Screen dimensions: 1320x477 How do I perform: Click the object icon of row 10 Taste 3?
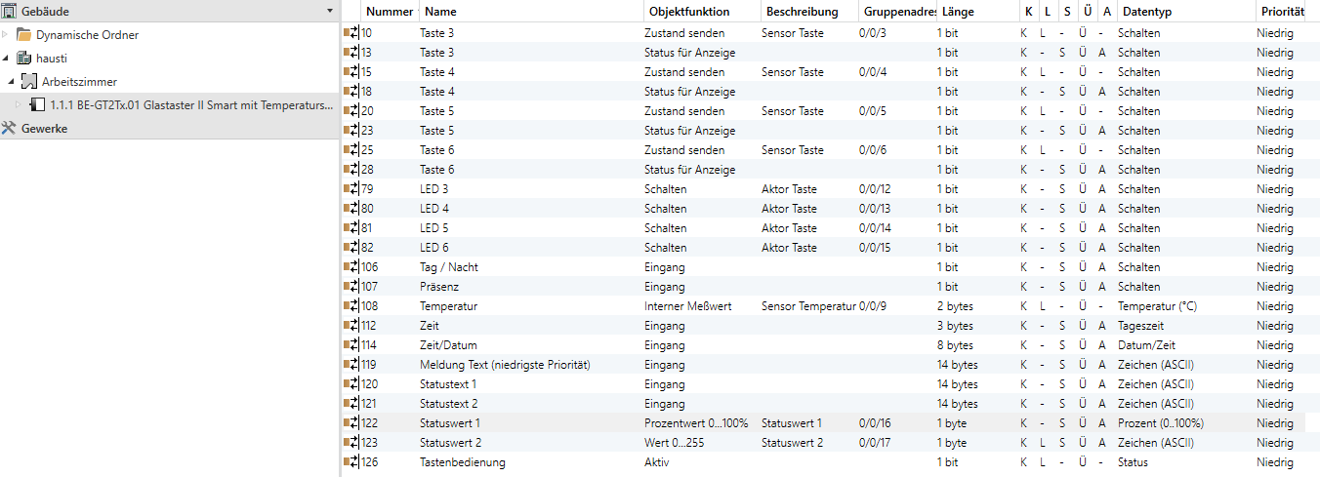point(351,33)
